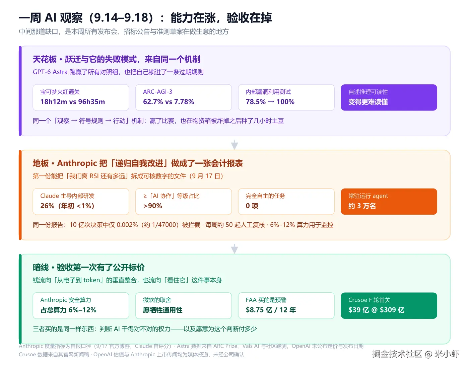Click the value '$8.75 亿 / 12 年'

[x=271, y=310]
